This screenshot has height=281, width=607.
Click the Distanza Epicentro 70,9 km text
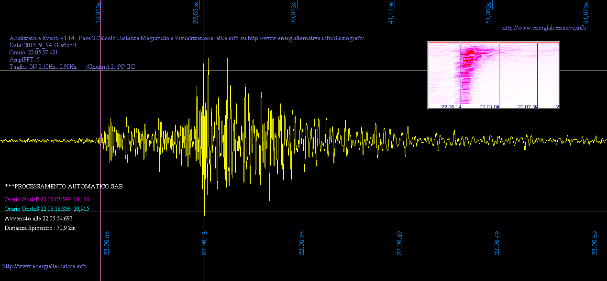point(40,228)
